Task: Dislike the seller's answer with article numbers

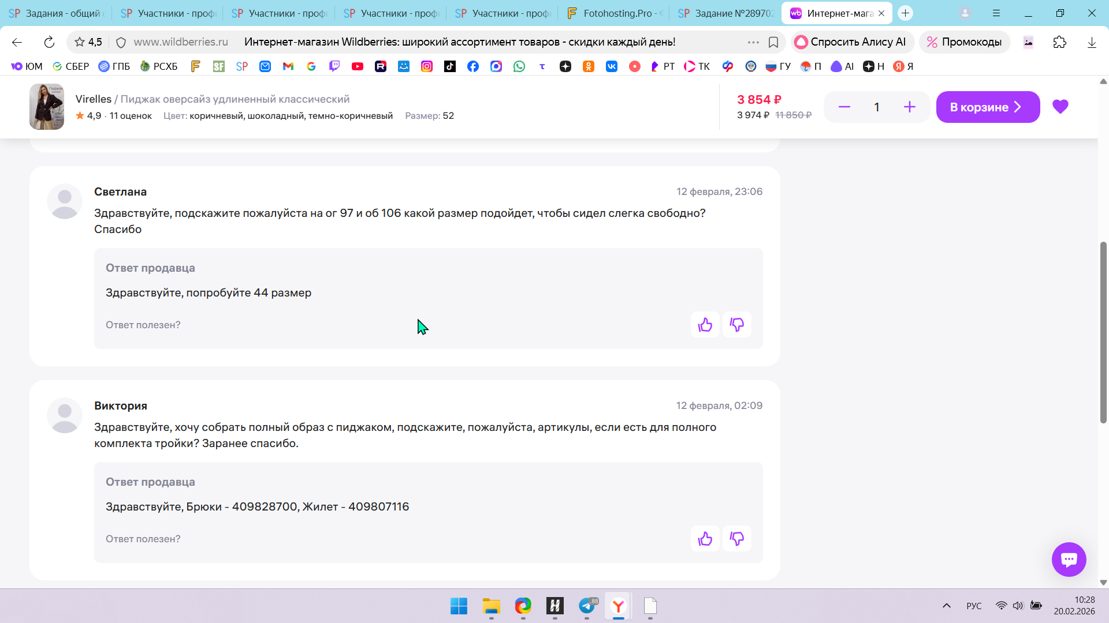Action: click(736, 539)
